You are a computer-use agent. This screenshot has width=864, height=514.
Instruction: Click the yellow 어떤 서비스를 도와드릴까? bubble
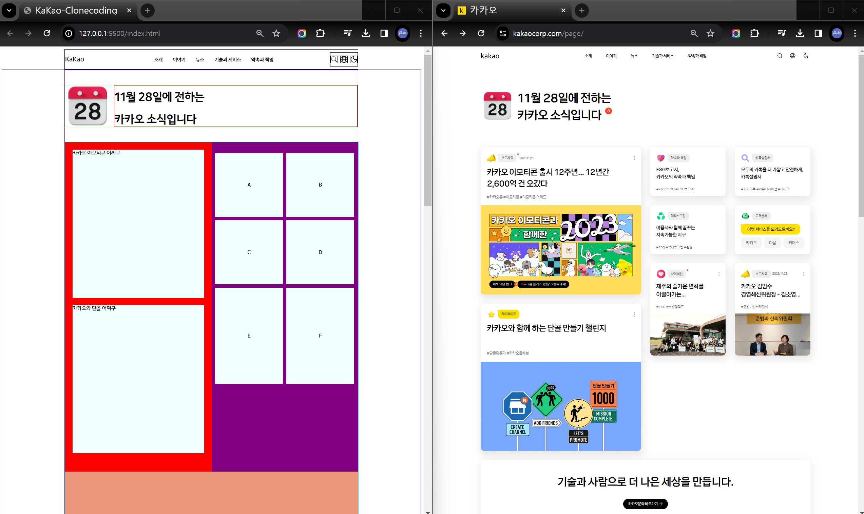coord(770,229)
